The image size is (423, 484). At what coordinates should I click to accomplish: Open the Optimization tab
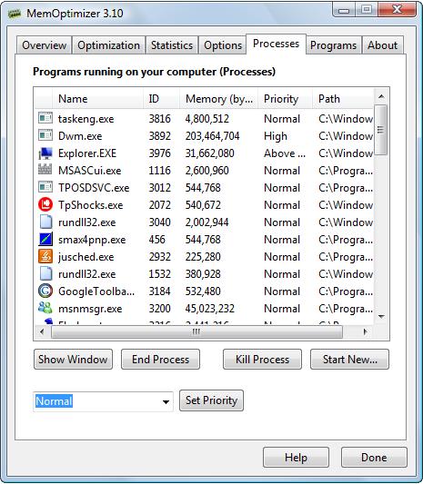click(108, 45)
